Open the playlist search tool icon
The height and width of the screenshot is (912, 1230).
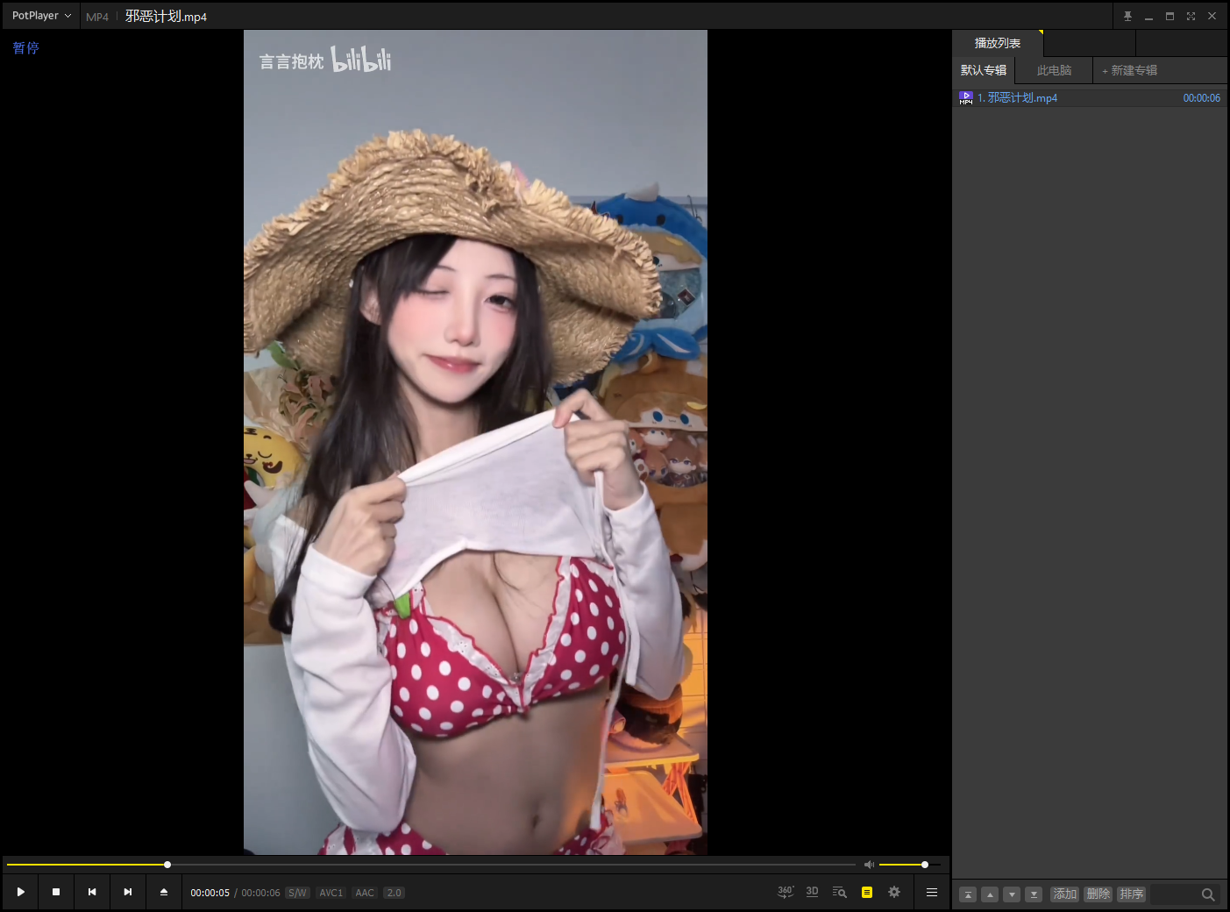(x=839, y=892)
